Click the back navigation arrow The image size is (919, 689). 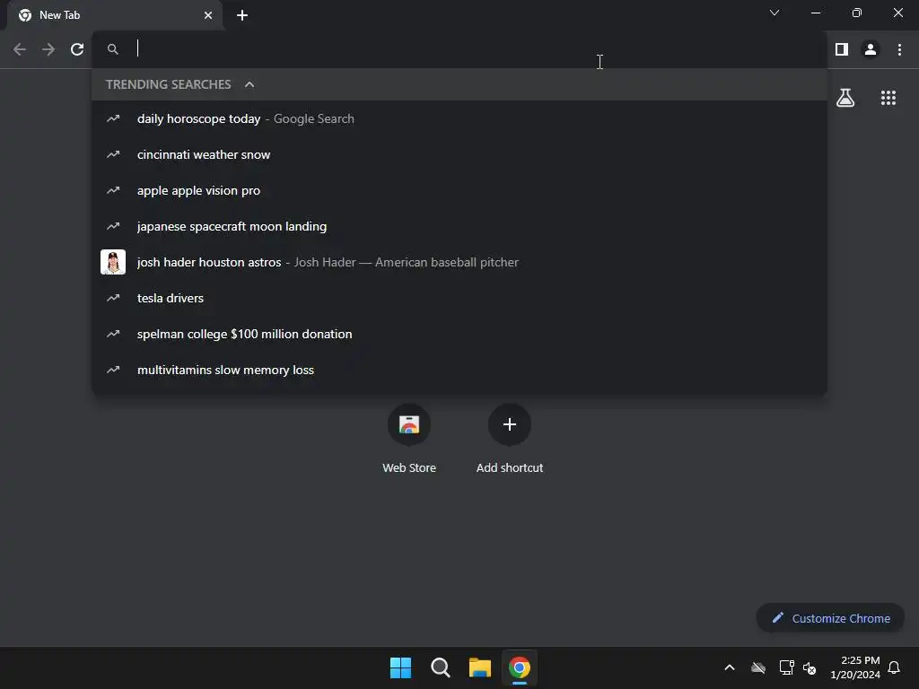tap(20, 49)
